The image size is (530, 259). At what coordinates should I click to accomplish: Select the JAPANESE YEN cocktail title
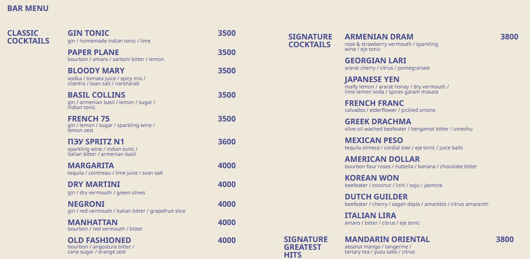click(x=372, y=79)
